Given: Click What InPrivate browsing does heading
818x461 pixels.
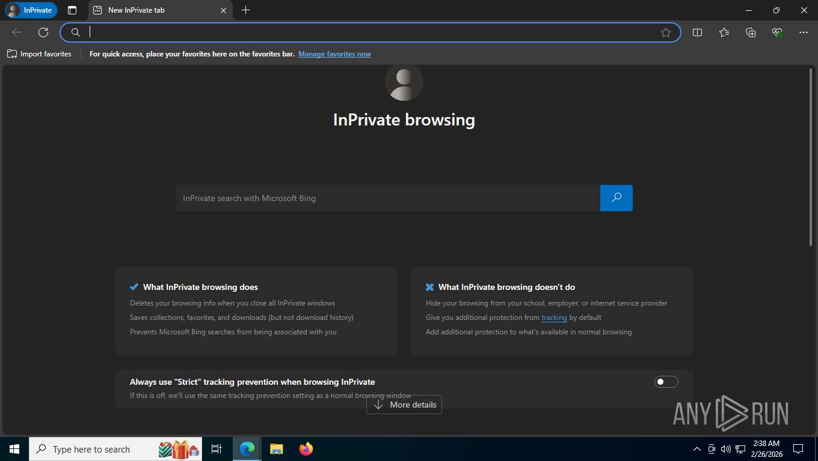Looking at the screenshot, I should coord(200,287).
